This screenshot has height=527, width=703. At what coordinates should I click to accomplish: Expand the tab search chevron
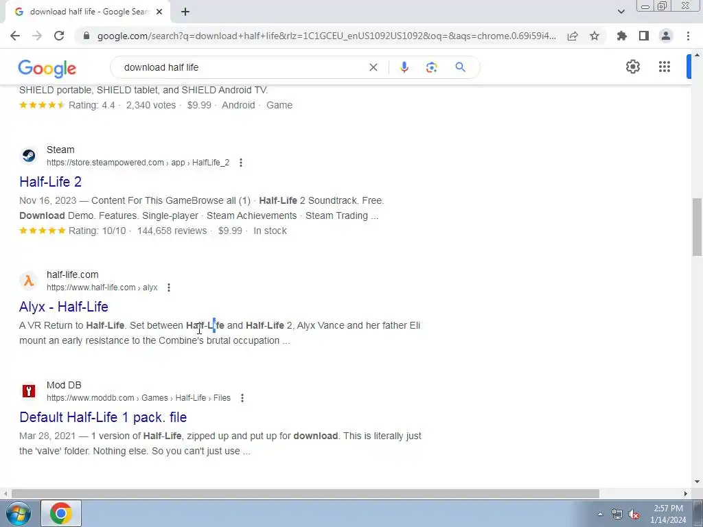(x=621, y=12)
